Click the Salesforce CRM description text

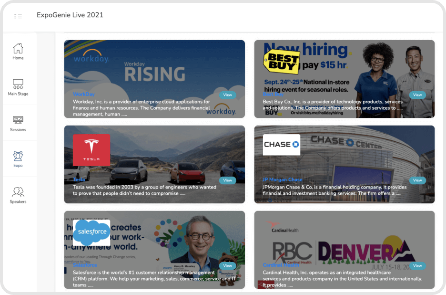(154, 279)
